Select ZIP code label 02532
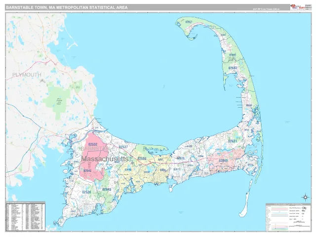Screen dimensions: 316x237 click(93, 144)
